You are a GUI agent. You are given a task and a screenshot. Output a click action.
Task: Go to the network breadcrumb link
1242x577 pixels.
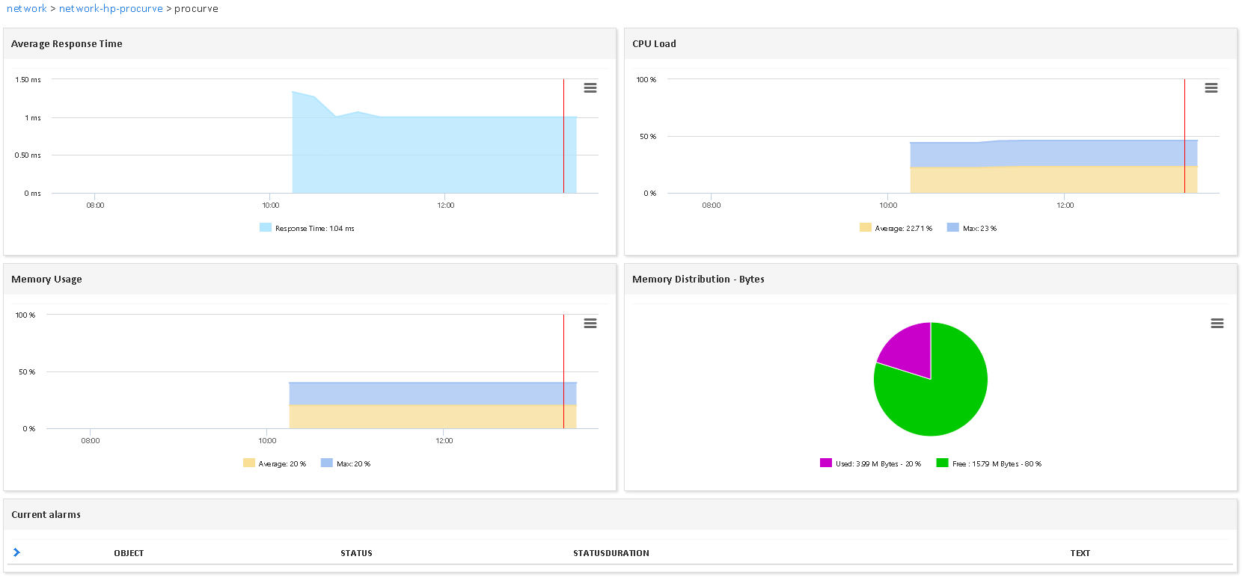27,9
